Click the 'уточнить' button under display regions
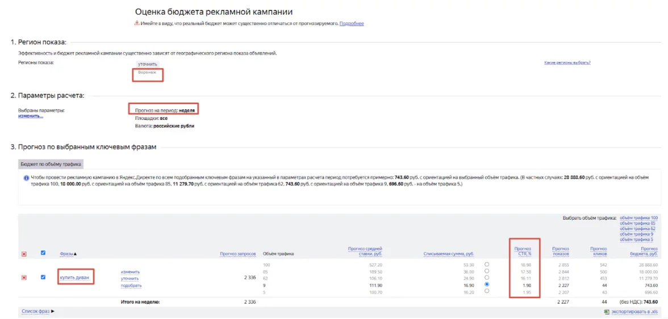The width and height of the screenshot is (668, 319). point(148,64)
